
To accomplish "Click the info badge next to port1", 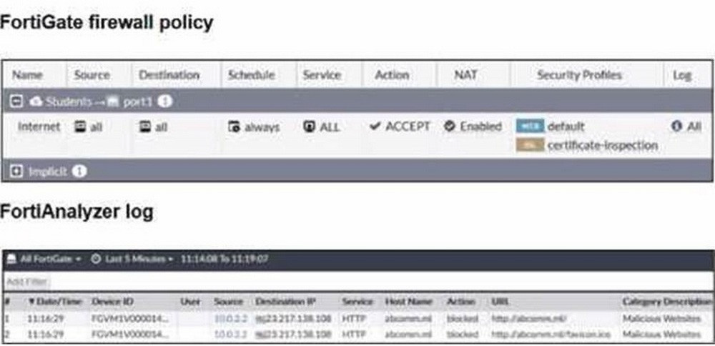I will coord(165,102).
